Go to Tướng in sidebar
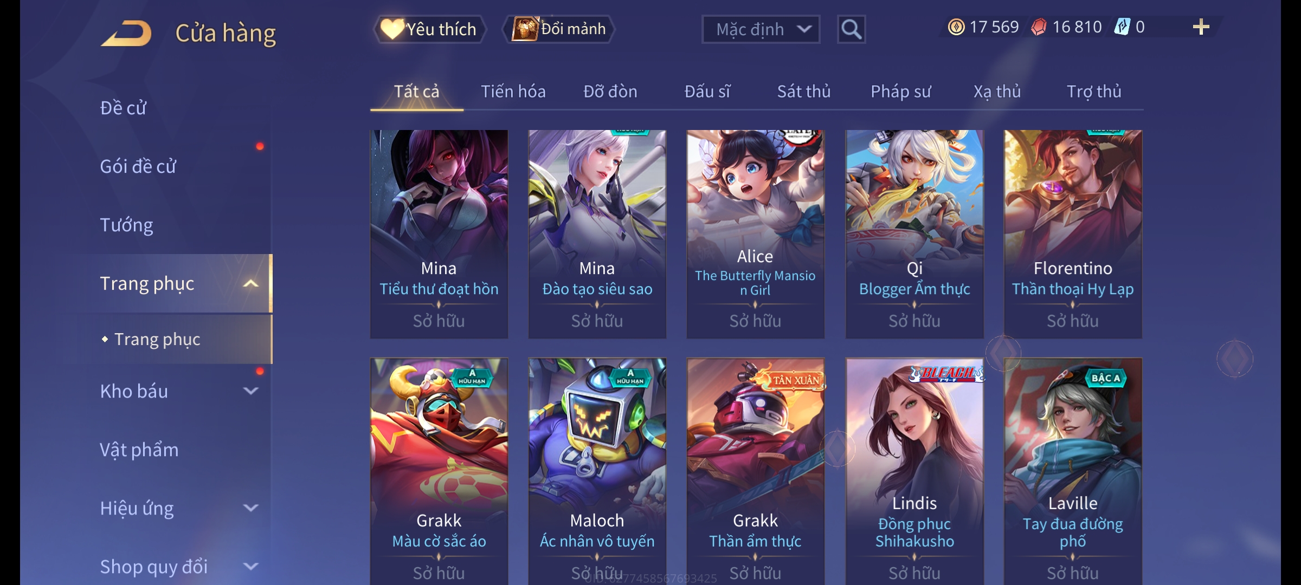 click(x=126, y=225)
